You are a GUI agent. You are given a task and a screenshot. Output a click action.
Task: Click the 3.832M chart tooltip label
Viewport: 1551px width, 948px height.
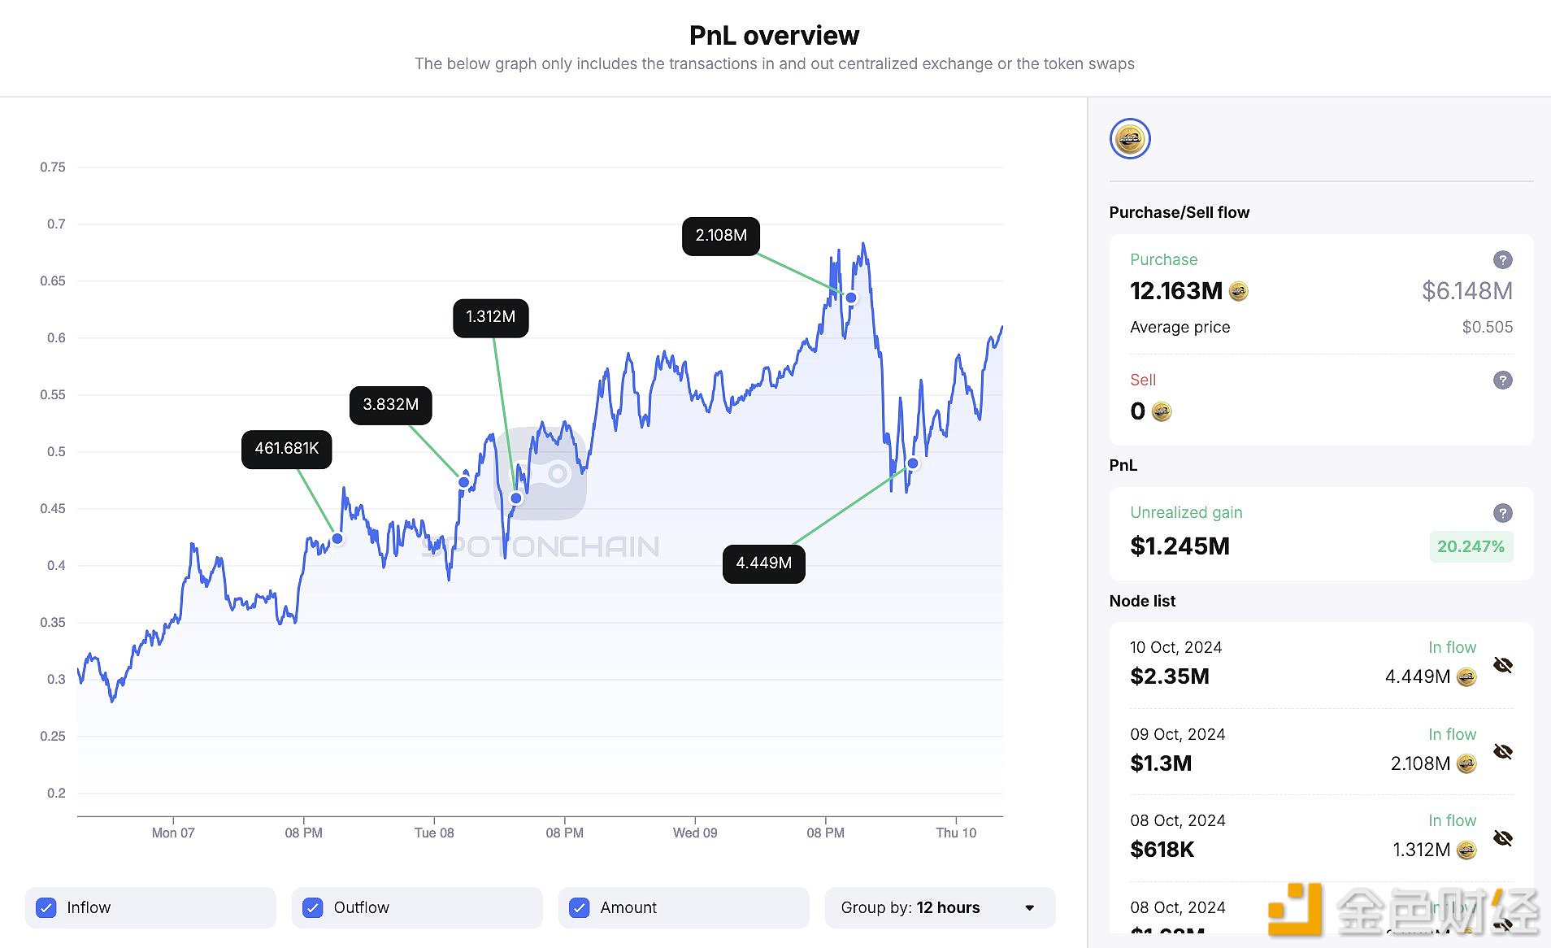tap(390, 405)
